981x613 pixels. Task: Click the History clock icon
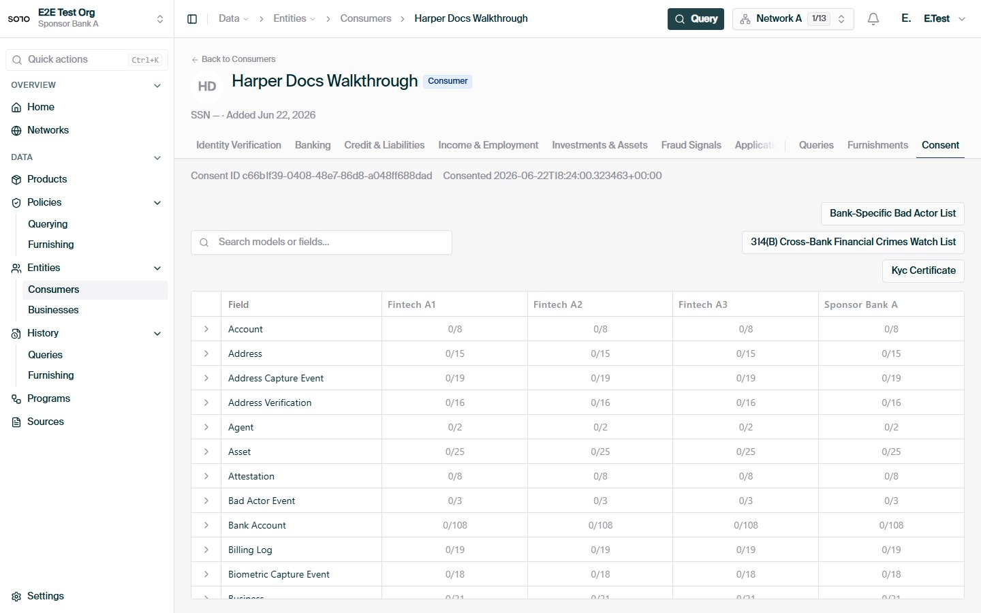tap(16, 334)
